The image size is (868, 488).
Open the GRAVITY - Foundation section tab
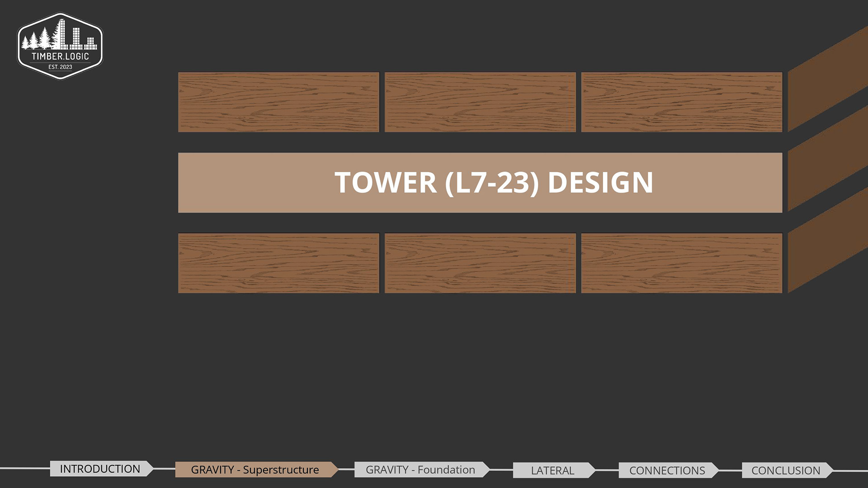[x=422, y=469]
